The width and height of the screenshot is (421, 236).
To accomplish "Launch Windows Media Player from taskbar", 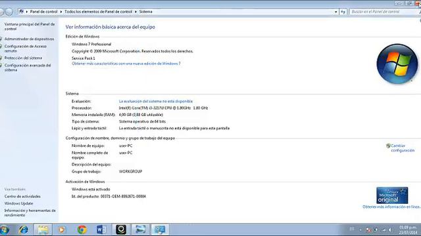I will tap(61, 229).
